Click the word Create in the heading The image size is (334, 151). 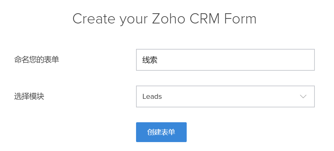93,19
